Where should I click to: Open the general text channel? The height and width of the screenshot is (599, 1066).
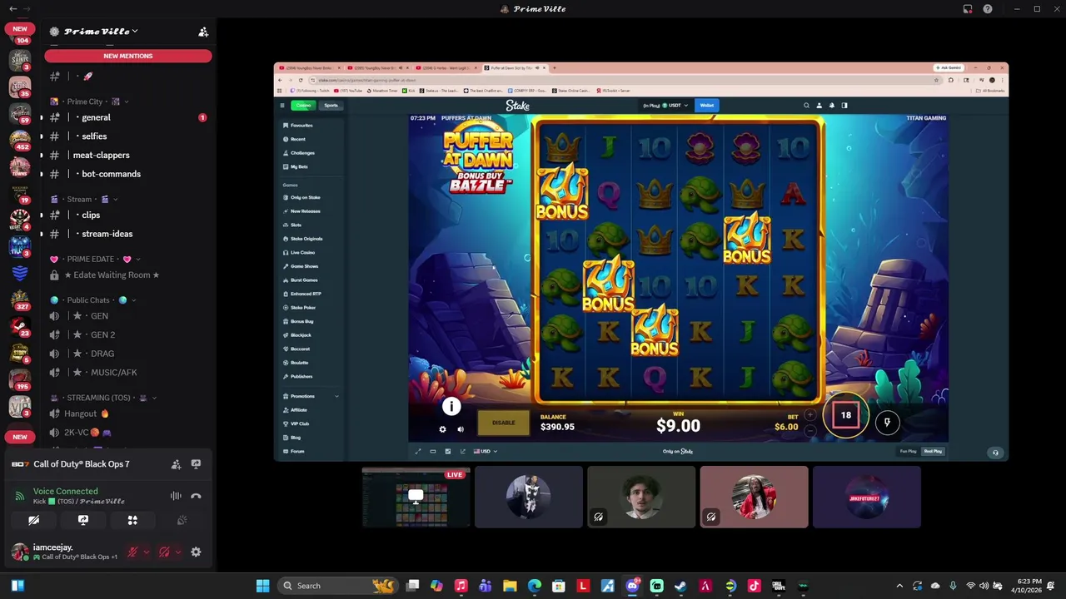(128, 117)
